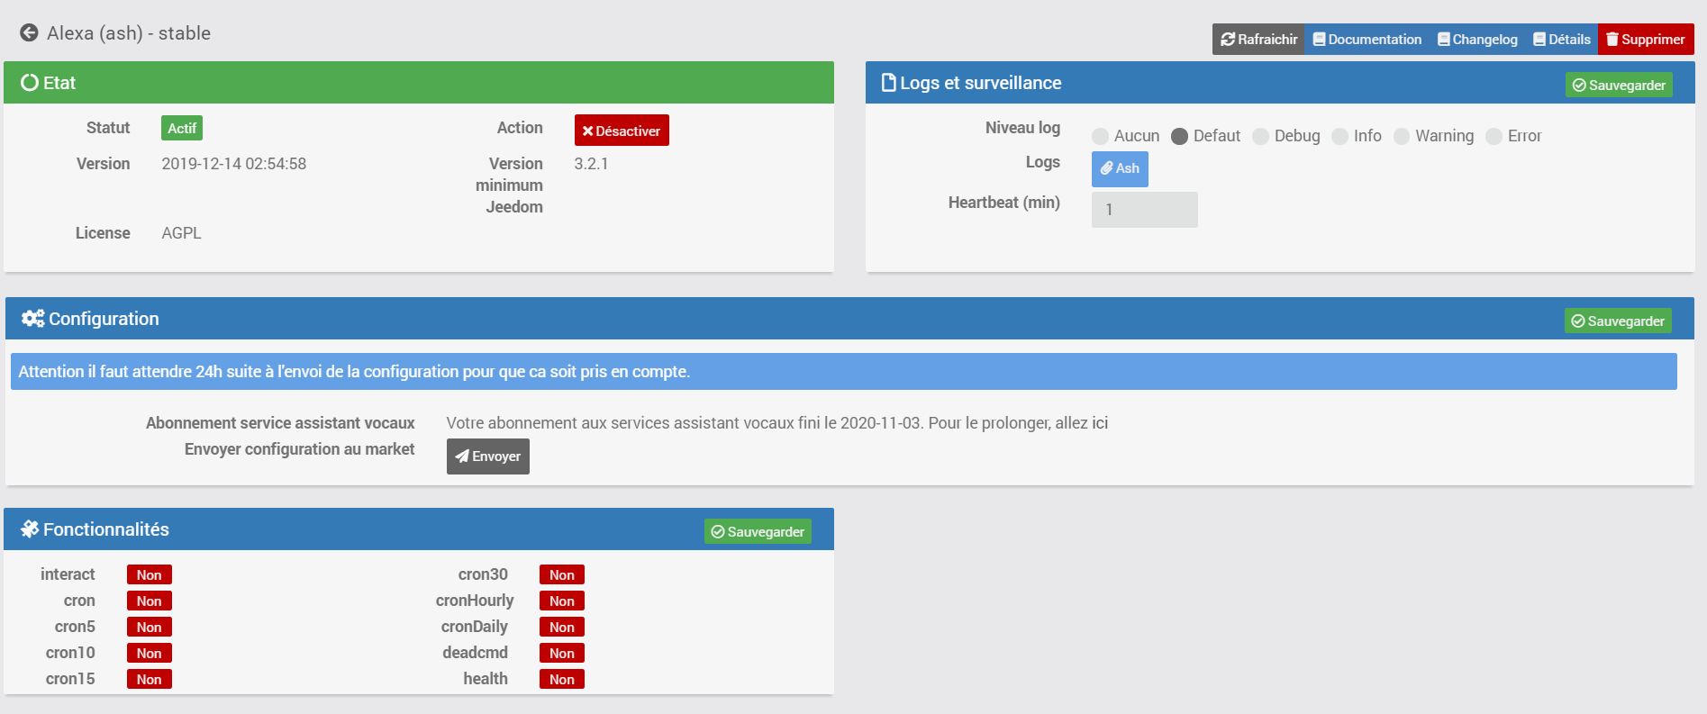Open the Détails button
Screen dimensions: 1707x714
click(1561, 40)
